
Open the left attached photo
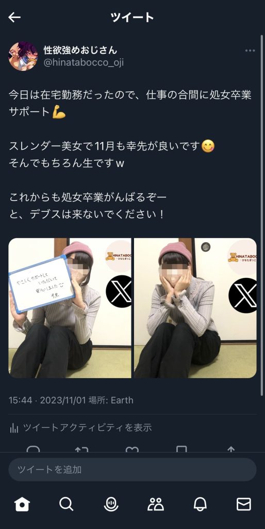(70, 308)
